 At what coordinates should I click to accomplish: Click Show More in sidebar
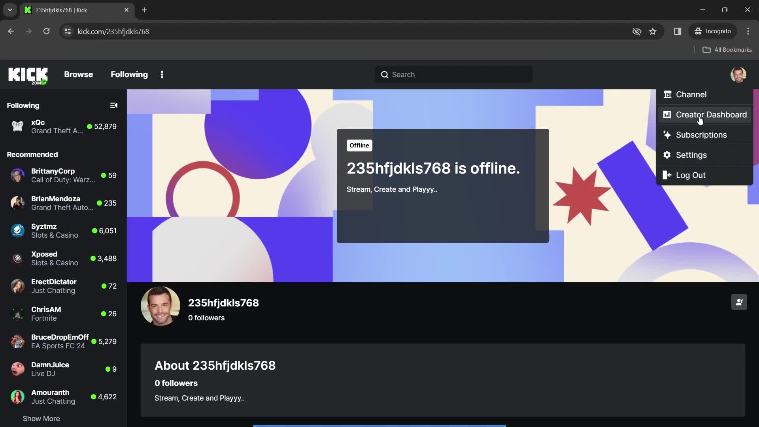pyautogui.click(x=41, y=418)
